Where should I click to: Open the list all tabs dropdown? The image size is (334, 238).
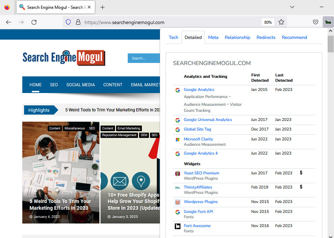pos(292,7)
